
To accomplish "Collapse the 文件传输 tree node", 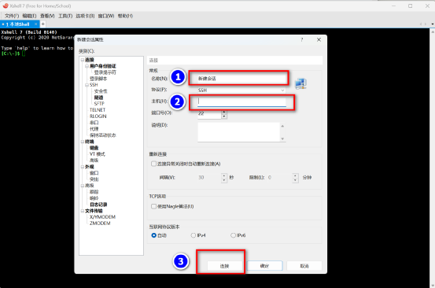I will click(83, 211).
